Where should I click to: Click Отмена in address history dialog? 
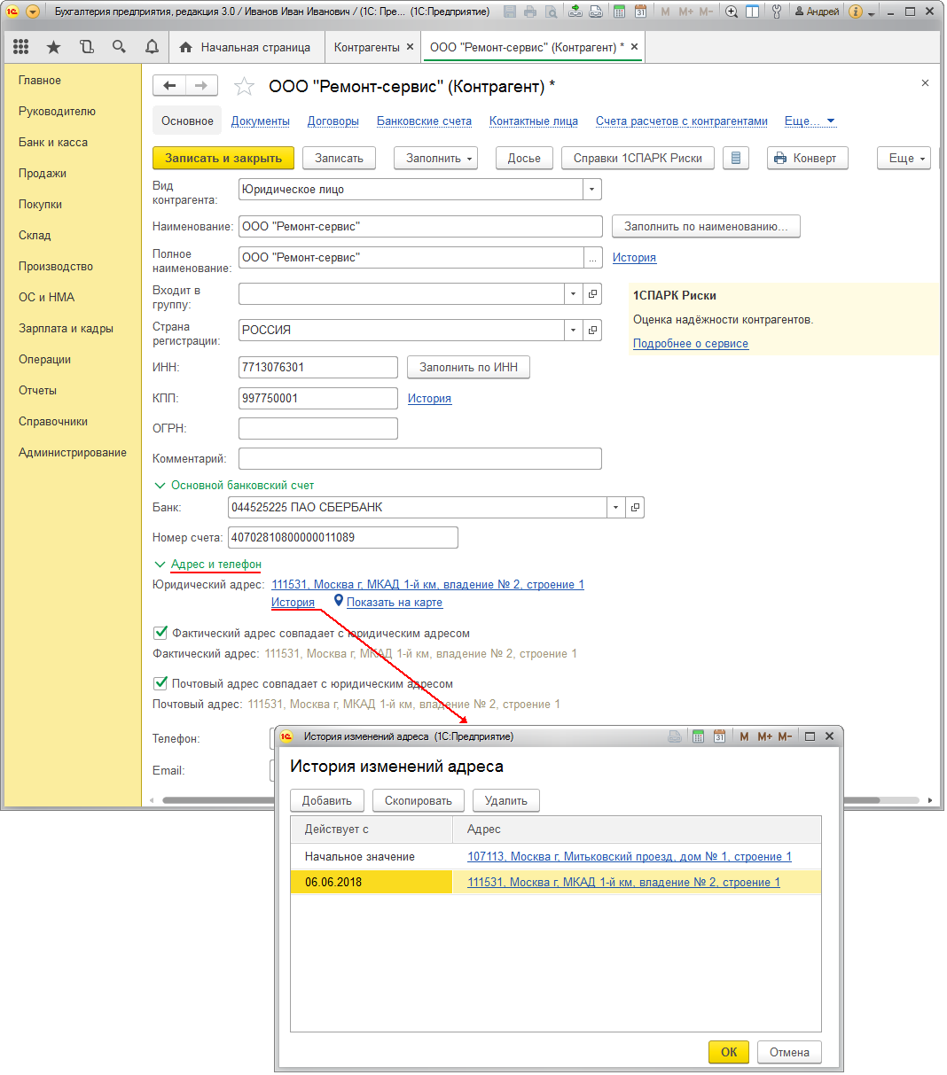tap(789, 1052)
